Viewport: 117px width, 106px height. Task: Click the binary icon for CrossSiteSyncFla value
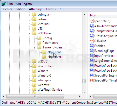coord(92,36)
